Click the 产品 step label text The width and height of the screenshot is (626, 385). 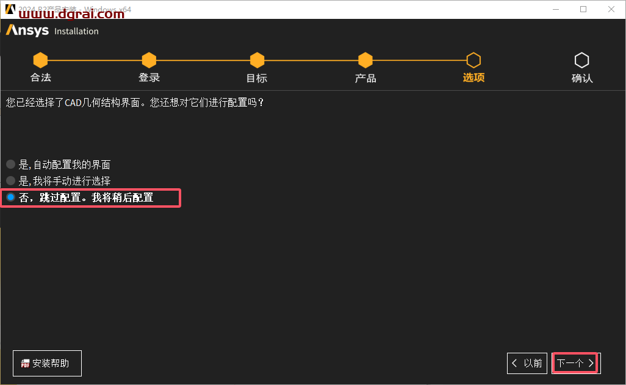click(x=365, y=78)
